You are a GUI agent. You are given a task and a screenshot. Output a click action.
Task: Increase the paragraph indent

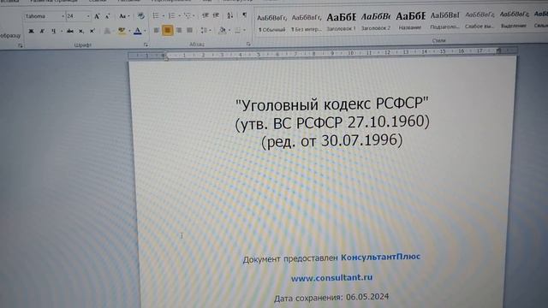[217, 15]
